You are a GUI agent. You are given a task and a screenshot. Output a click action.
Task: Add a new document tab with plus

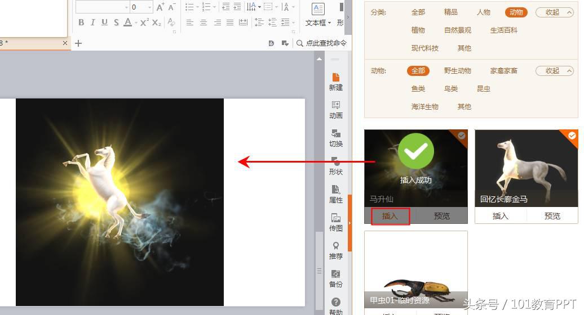pos(78,43)
